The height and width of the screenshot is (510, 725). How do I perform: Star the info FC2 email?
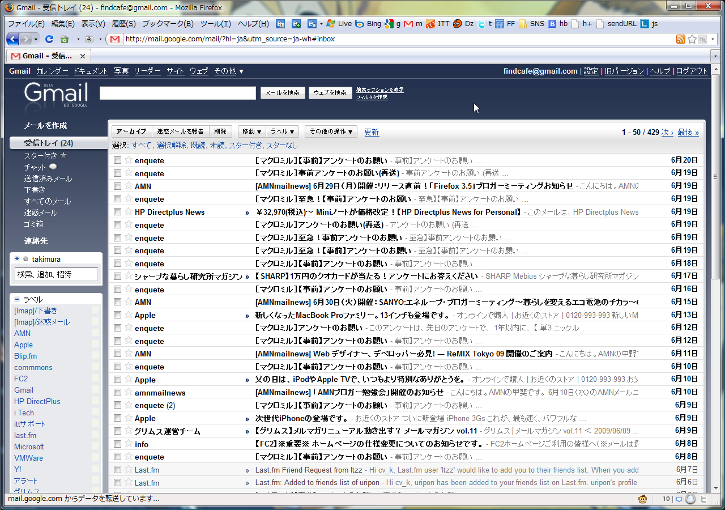(x=129, y=444)
